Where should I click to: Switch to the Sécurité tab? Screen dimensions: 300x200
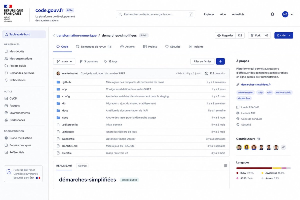coord(173,47)
